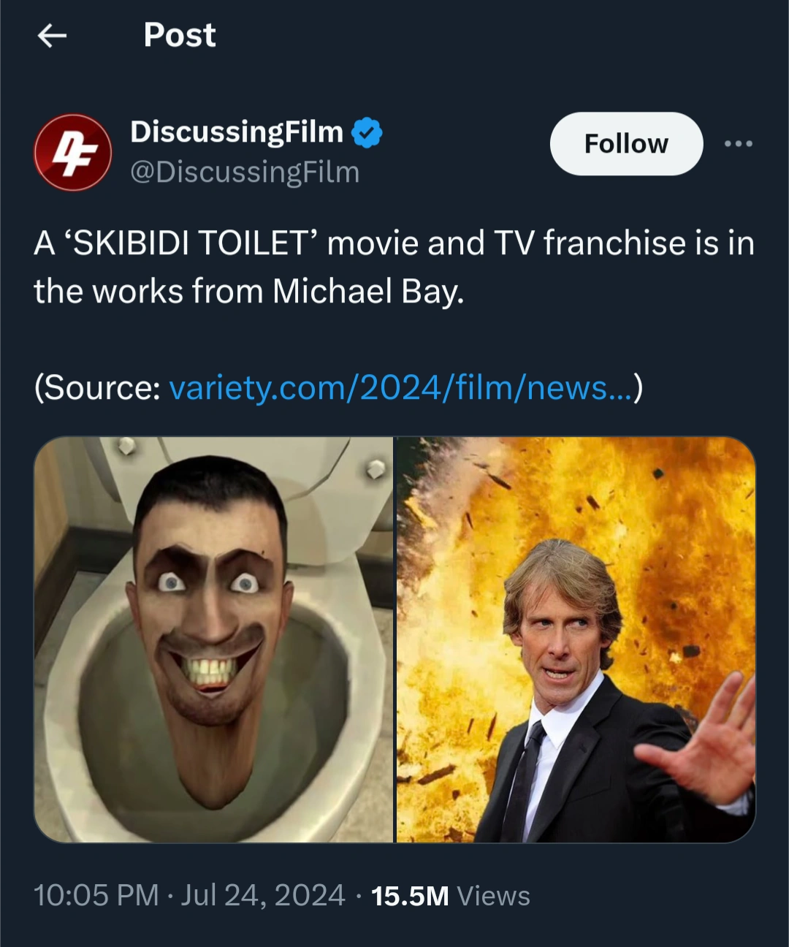Screen dimensions: 789x947
Task: Open the three-dot more options menu
Action: pos(738,144)
